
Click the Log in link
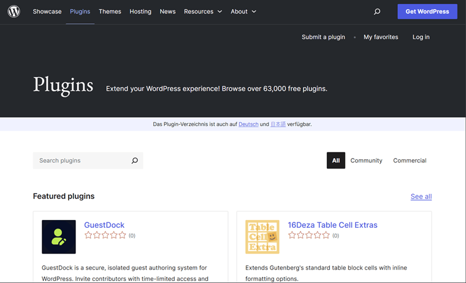tap(421, 37)
